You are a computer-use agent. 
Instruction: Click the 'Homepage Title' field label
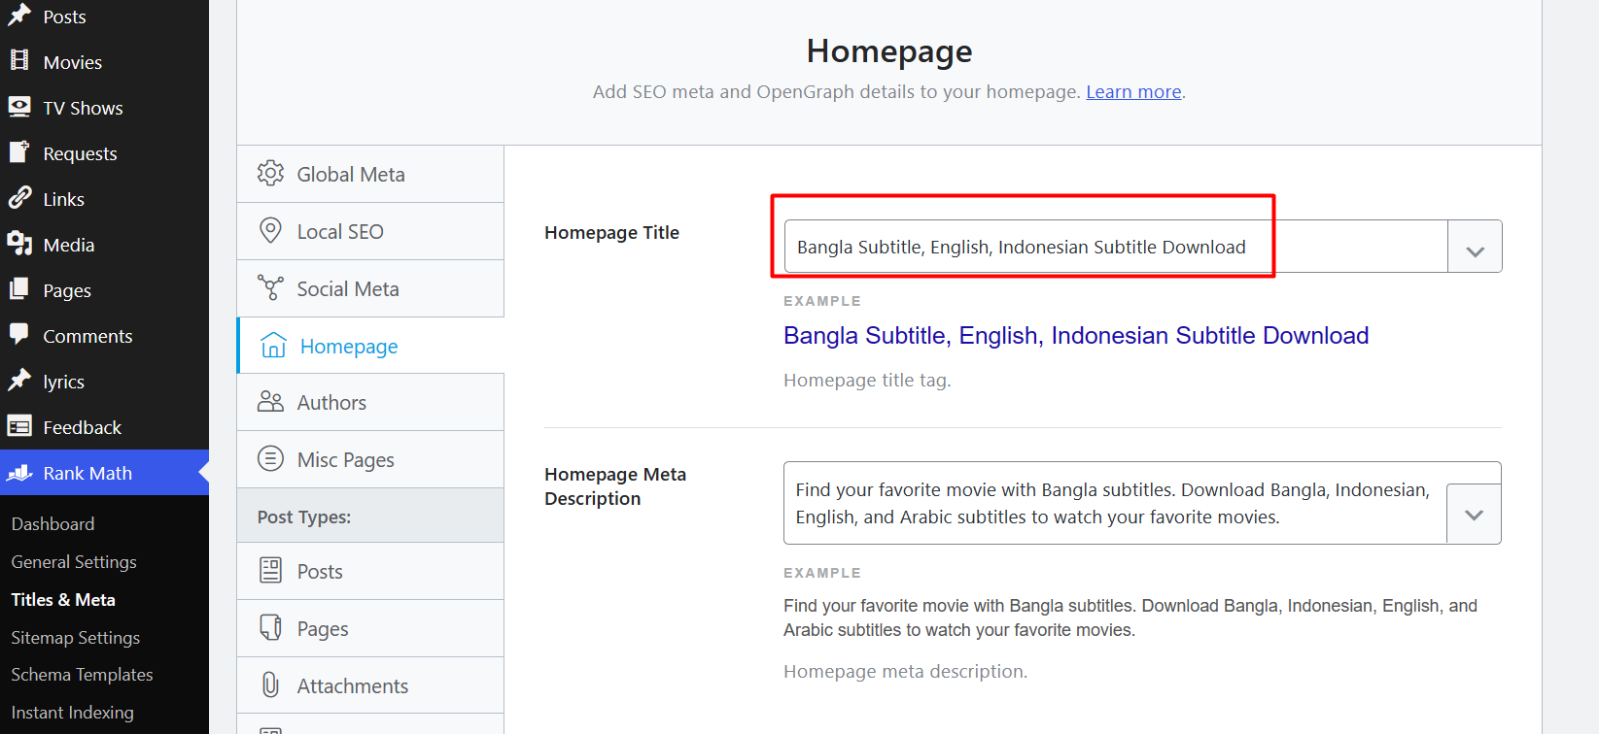pyautogui.click(x=611, y=232)
